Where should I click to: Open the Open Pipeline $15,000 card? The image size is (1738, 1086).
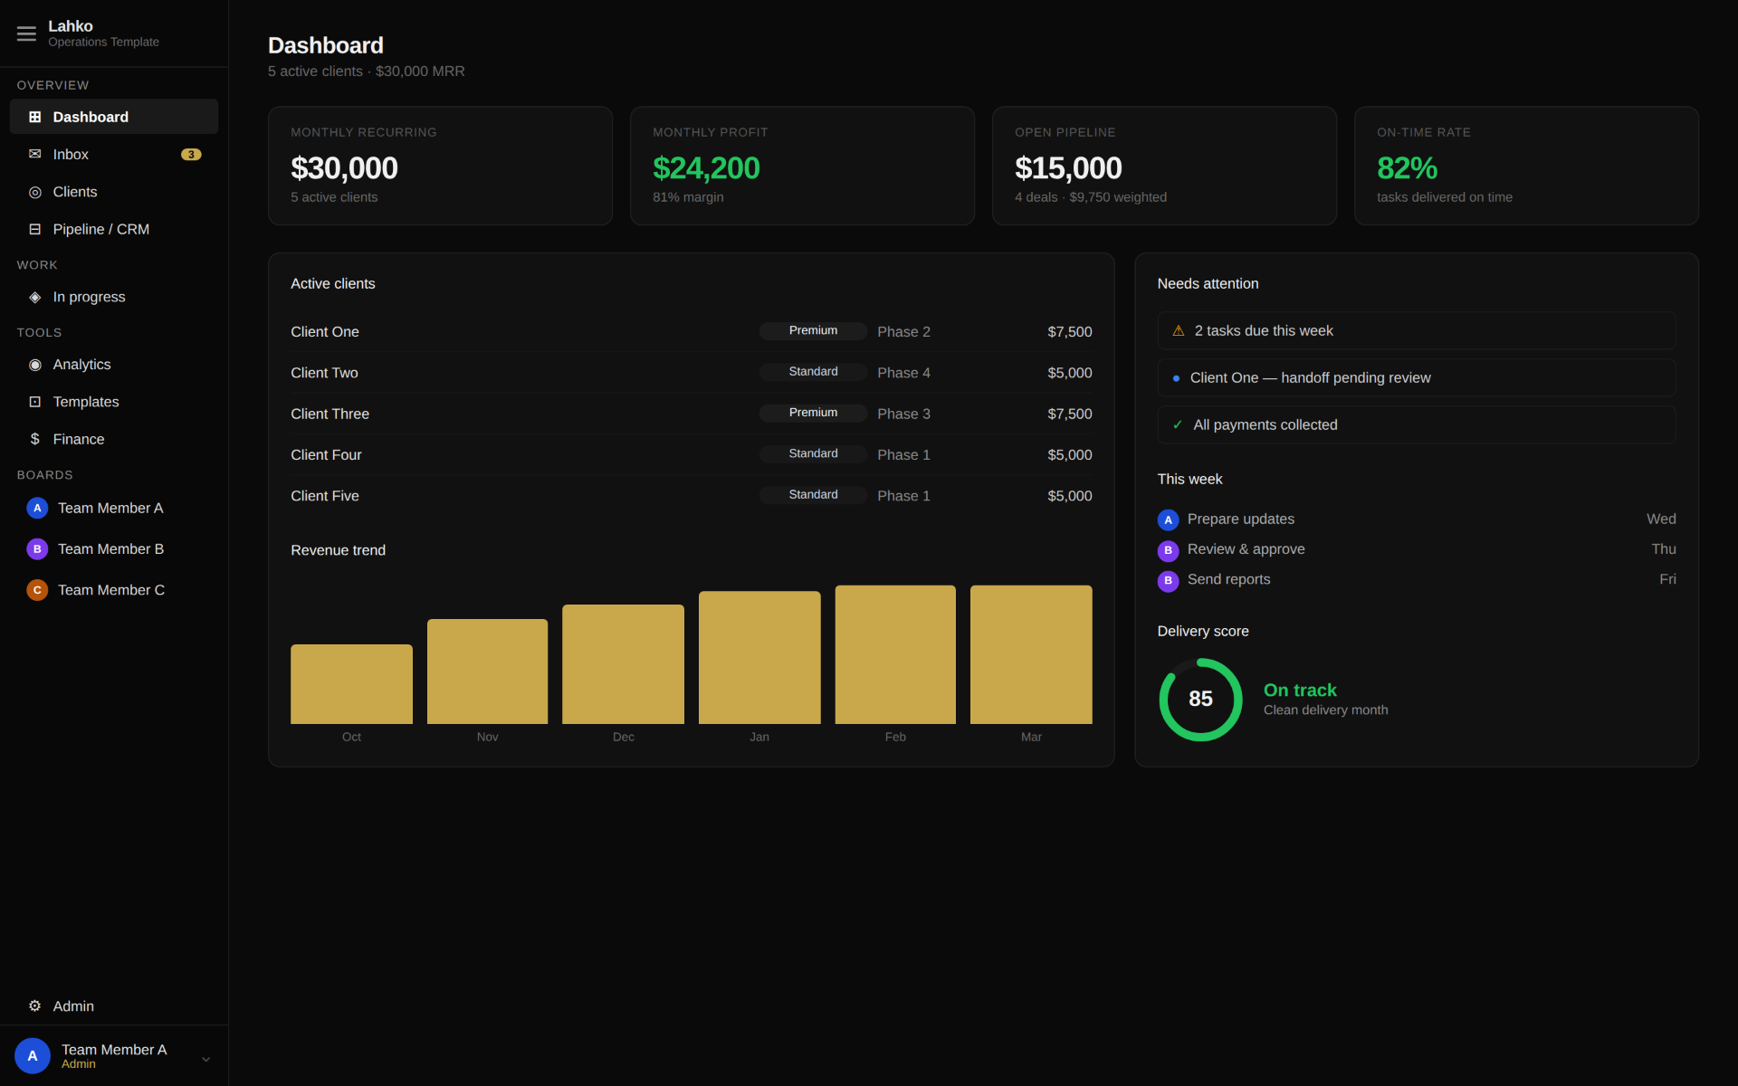[1164, 166]
